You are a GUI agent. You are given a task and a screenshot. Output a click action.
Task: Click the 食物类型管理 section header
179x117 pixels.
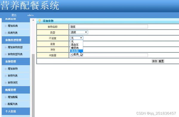pyautogui.click(x=16, y=40)
